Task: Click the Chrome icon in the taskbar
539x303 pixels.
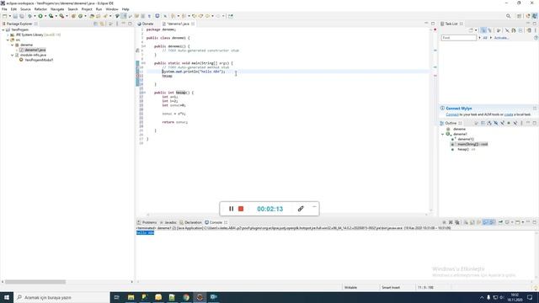Action: (x=186, y=297)
